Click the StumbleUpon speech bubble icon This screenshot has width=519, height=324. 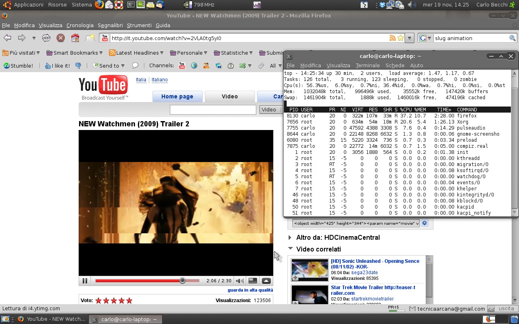coord(135,66)
